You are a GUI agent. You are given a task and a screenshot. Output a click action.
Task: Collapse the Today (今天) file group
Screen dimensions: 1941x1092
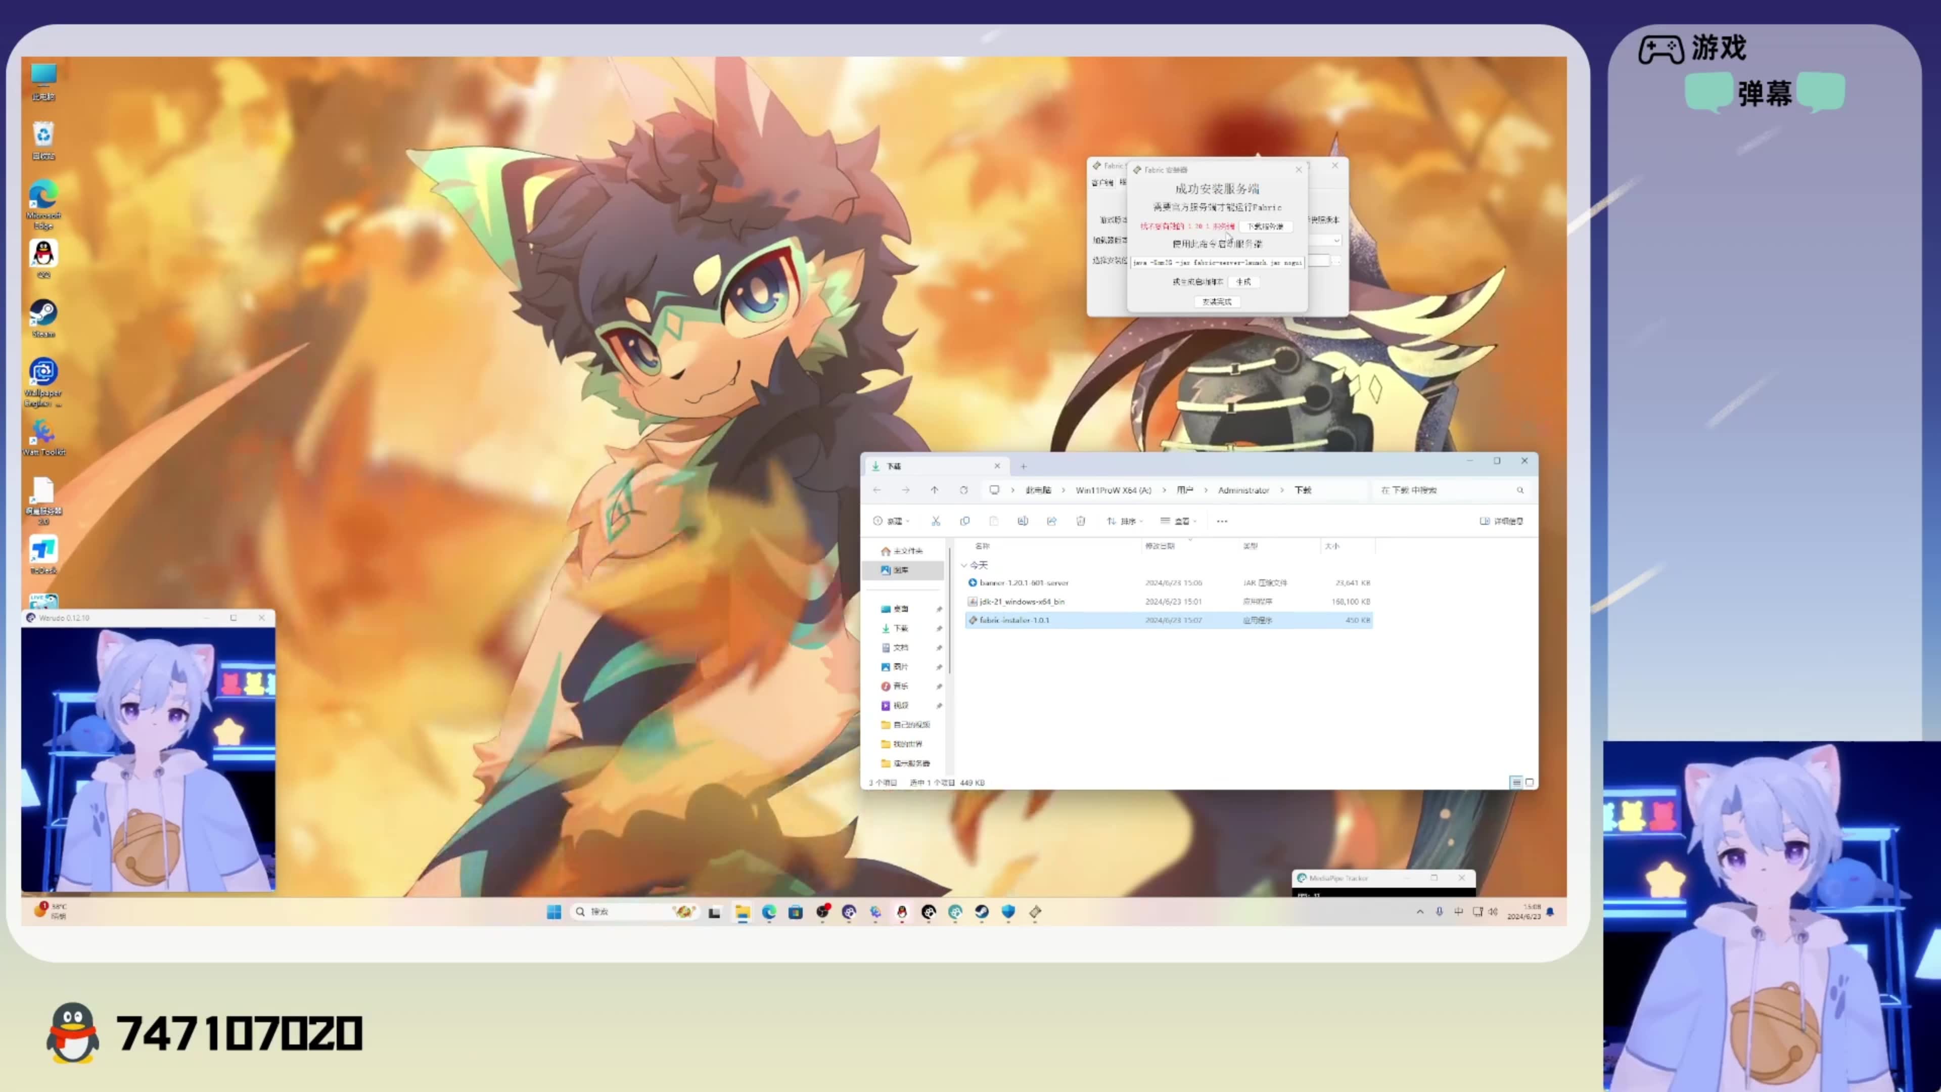click(964, 565)
